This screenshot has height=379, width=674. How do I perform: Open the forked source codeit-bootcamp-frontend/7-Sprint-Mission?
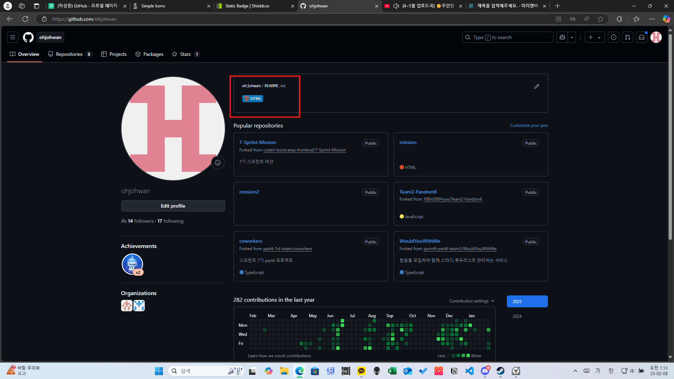coord(305,150)
